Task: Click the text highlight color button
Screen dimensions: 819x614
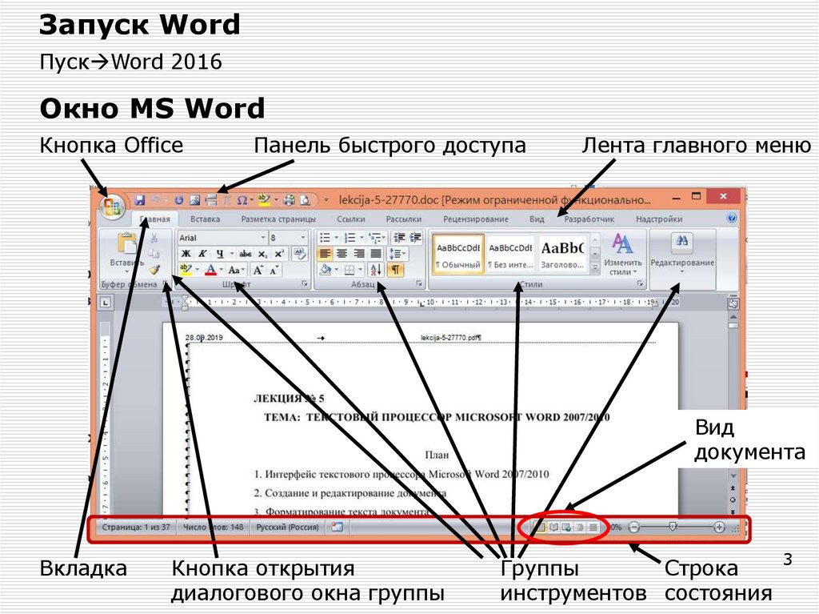Action: click(x=186, y=270)
